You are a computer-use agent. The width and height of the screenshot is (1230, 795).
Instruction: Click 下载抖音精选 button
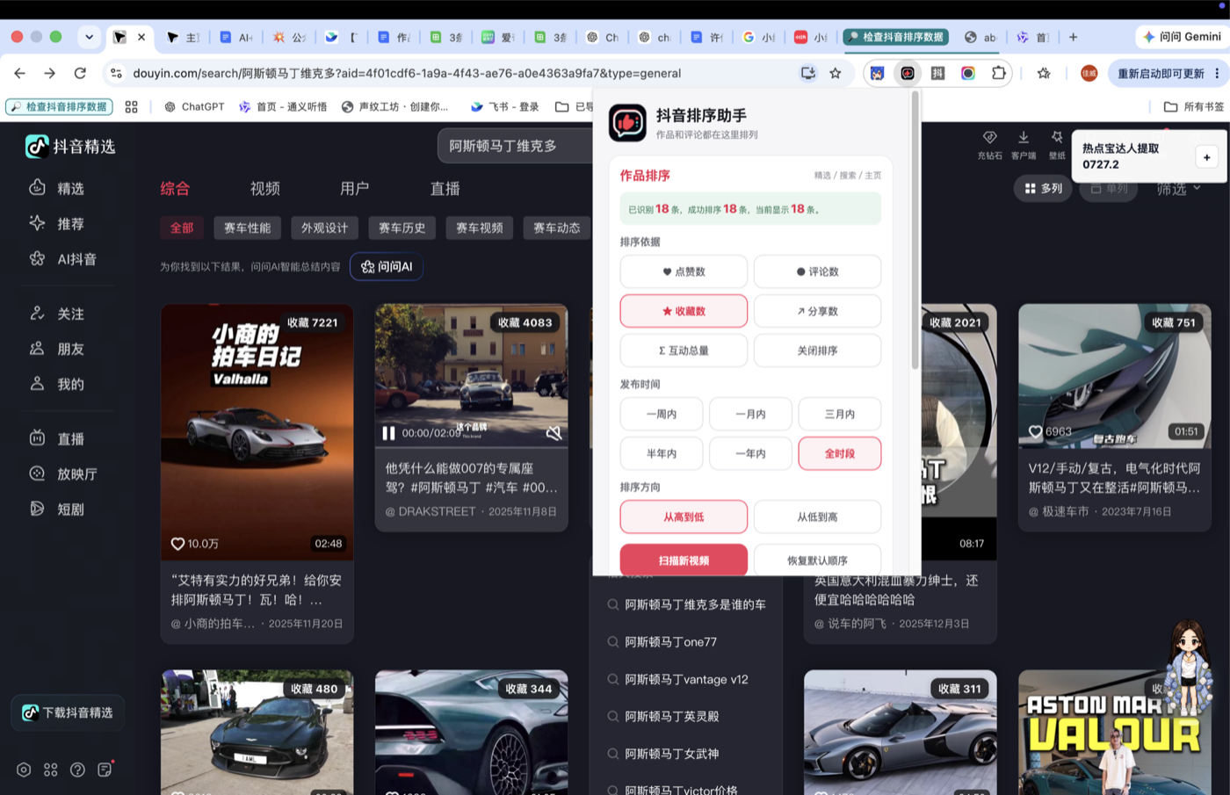pyautogui.click(x=68, y=712)
